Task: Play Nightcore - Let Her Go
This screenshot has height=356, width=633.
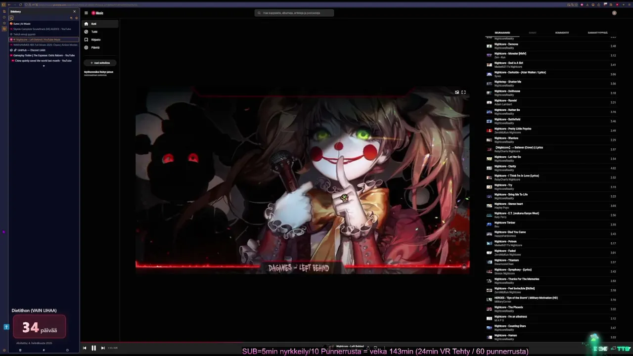Action: (551, 159)
